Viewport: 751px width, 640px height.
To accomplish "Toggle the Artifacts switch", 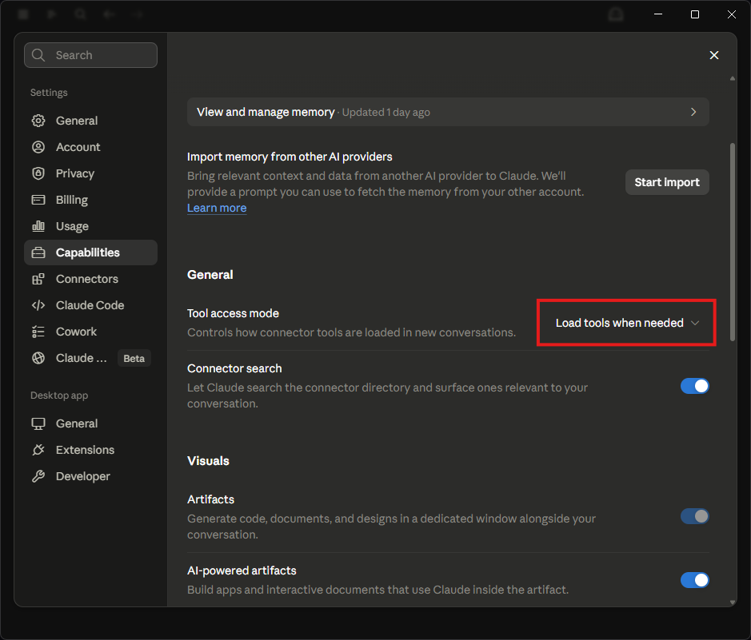I will (694, 516).
